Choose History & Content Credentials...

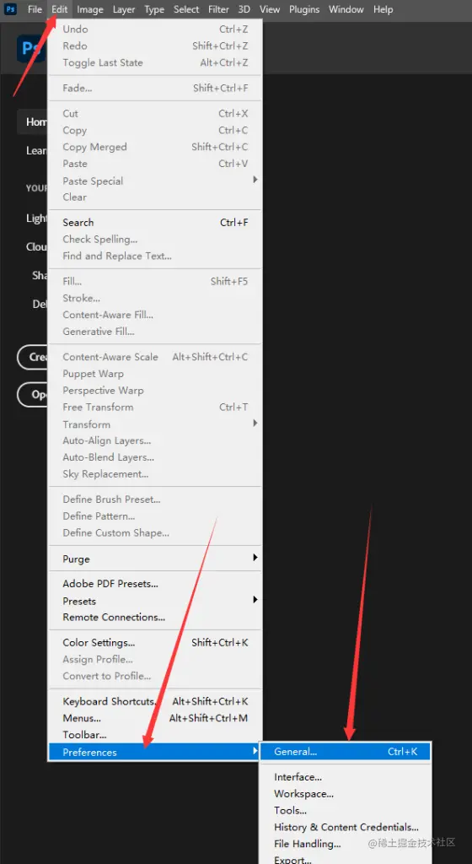(345, 827)
